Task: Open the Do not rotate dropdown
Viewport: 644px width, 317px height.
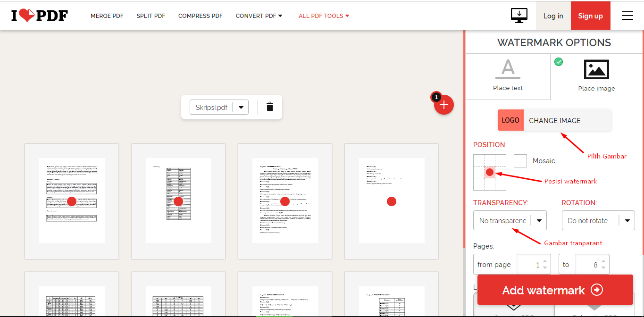Action: click(598, 220)
